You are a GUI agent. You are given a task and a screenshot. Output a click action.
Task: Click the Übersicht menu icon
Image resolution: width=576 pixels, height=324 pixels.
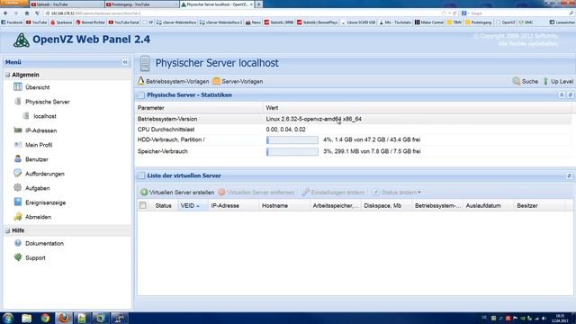click(18, 87)
